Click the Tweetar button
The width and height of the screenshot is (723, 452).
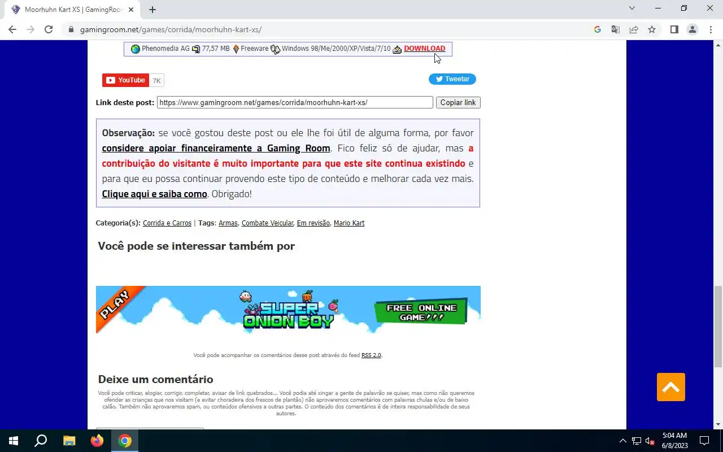pyautogui.click(x=452, y=79)
